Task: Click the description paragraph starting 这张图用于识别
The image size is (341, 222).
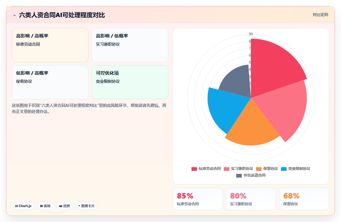Action: click(x=89, y=108)
